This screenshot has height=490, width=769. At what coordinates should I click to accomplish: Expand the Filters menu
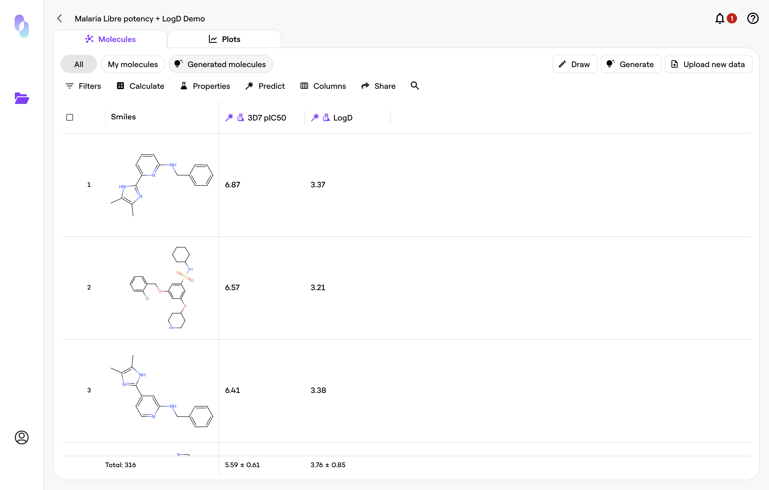pyautogui.click(x=83, y=86)
